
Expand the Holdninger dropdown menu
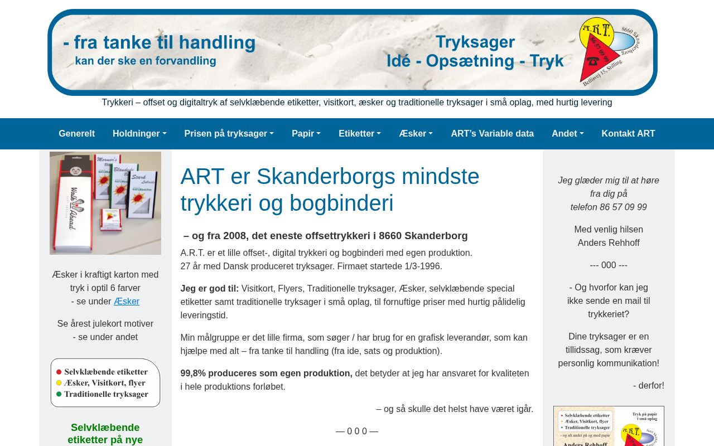139,134
